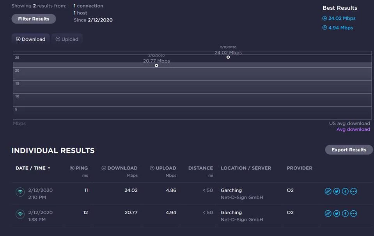Click the 1:38 PM timestamp

pyautogui.click(x=37, y=220)
